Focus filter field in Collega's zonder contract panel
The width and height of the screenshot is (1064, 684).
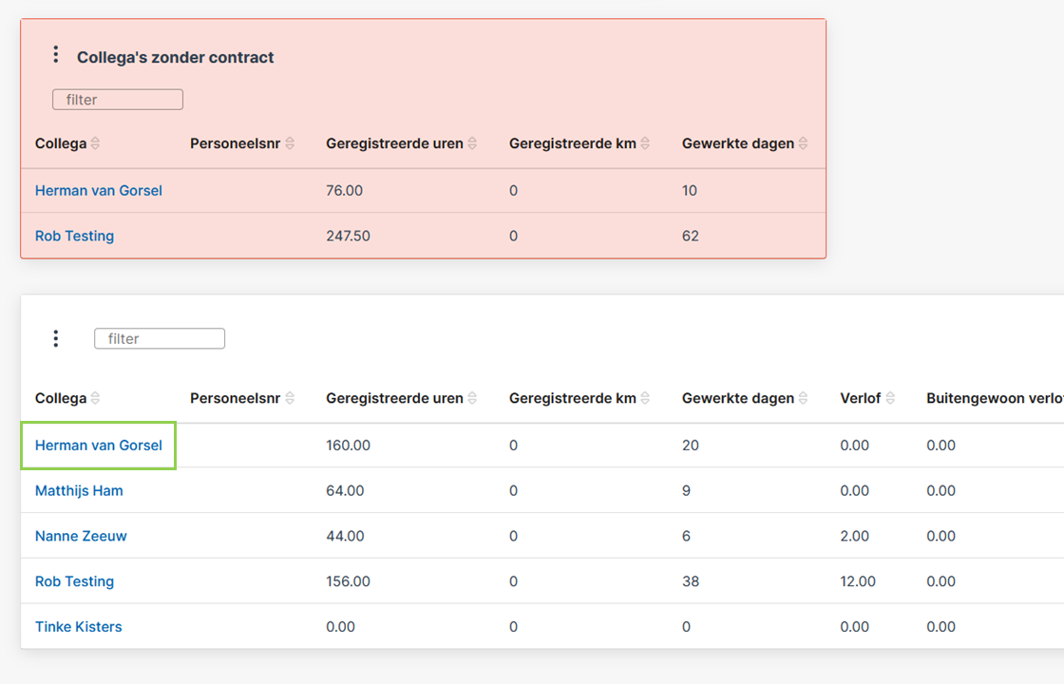[x=118, y=100]
